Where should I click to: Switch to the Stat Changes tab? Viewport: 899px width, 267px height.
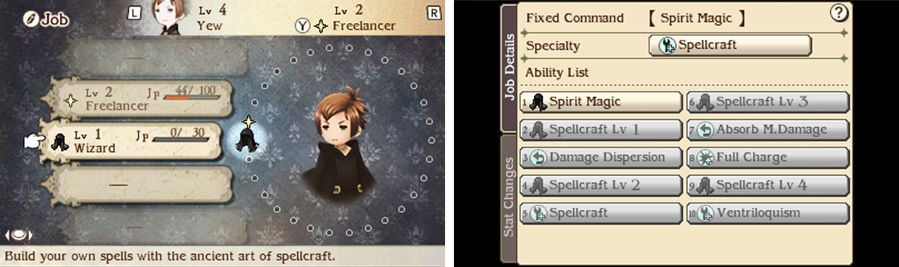pyautogui.click(x=509, y=198)
